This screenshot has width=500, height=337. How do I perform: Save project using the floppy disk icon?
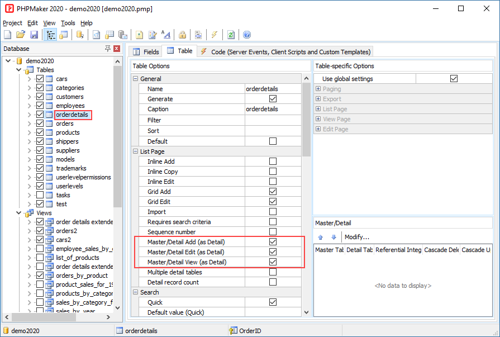(x=34, y=35)
